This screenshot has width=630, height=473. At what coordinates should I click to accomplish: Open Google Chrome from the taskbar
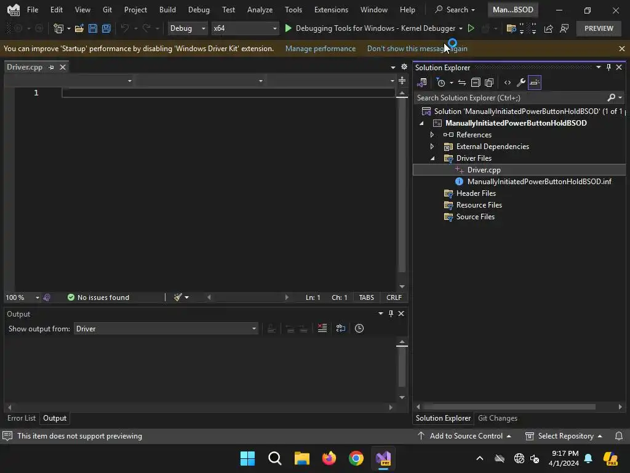coord(356,458)
